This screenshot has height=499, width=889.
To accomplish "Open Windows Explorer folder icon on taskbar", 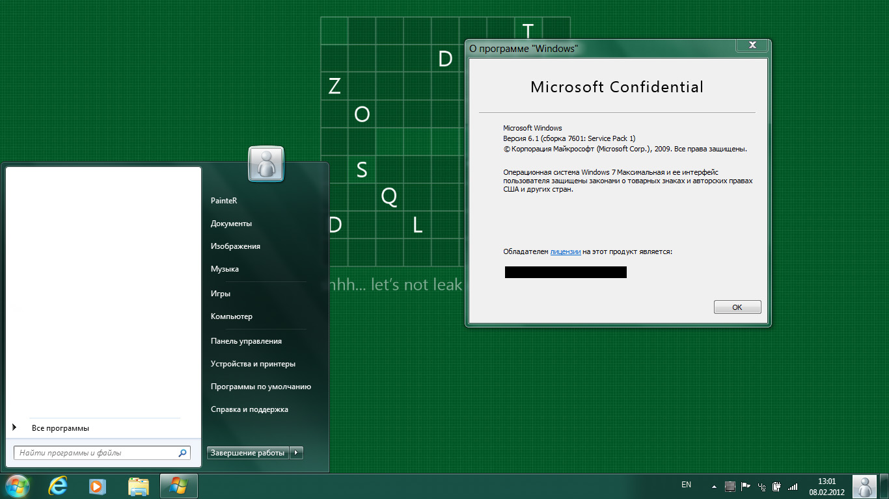I will pyautogui.click(x=139, y=486).
